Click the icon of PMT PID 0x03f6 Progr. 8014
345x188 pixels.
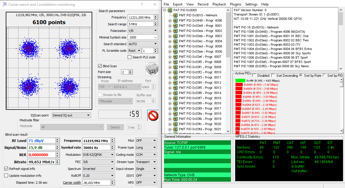tap(175, 93)
